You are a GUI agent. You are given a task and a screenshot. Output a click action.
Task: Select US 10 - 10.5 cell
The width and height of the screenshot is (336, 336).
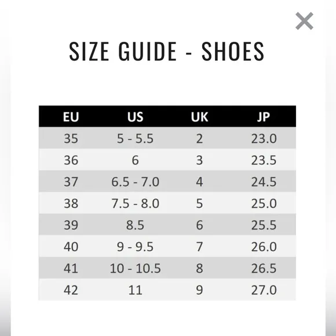pyautogui.click(x=135, y=268)
